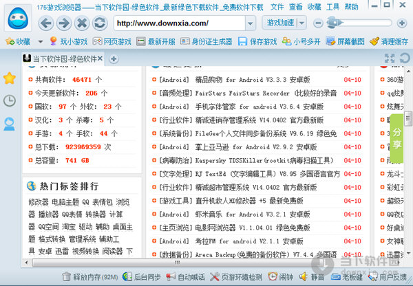Open 网页游戏 from the toolbar
This screenshot has width=413, height=286.
(112, 41)
